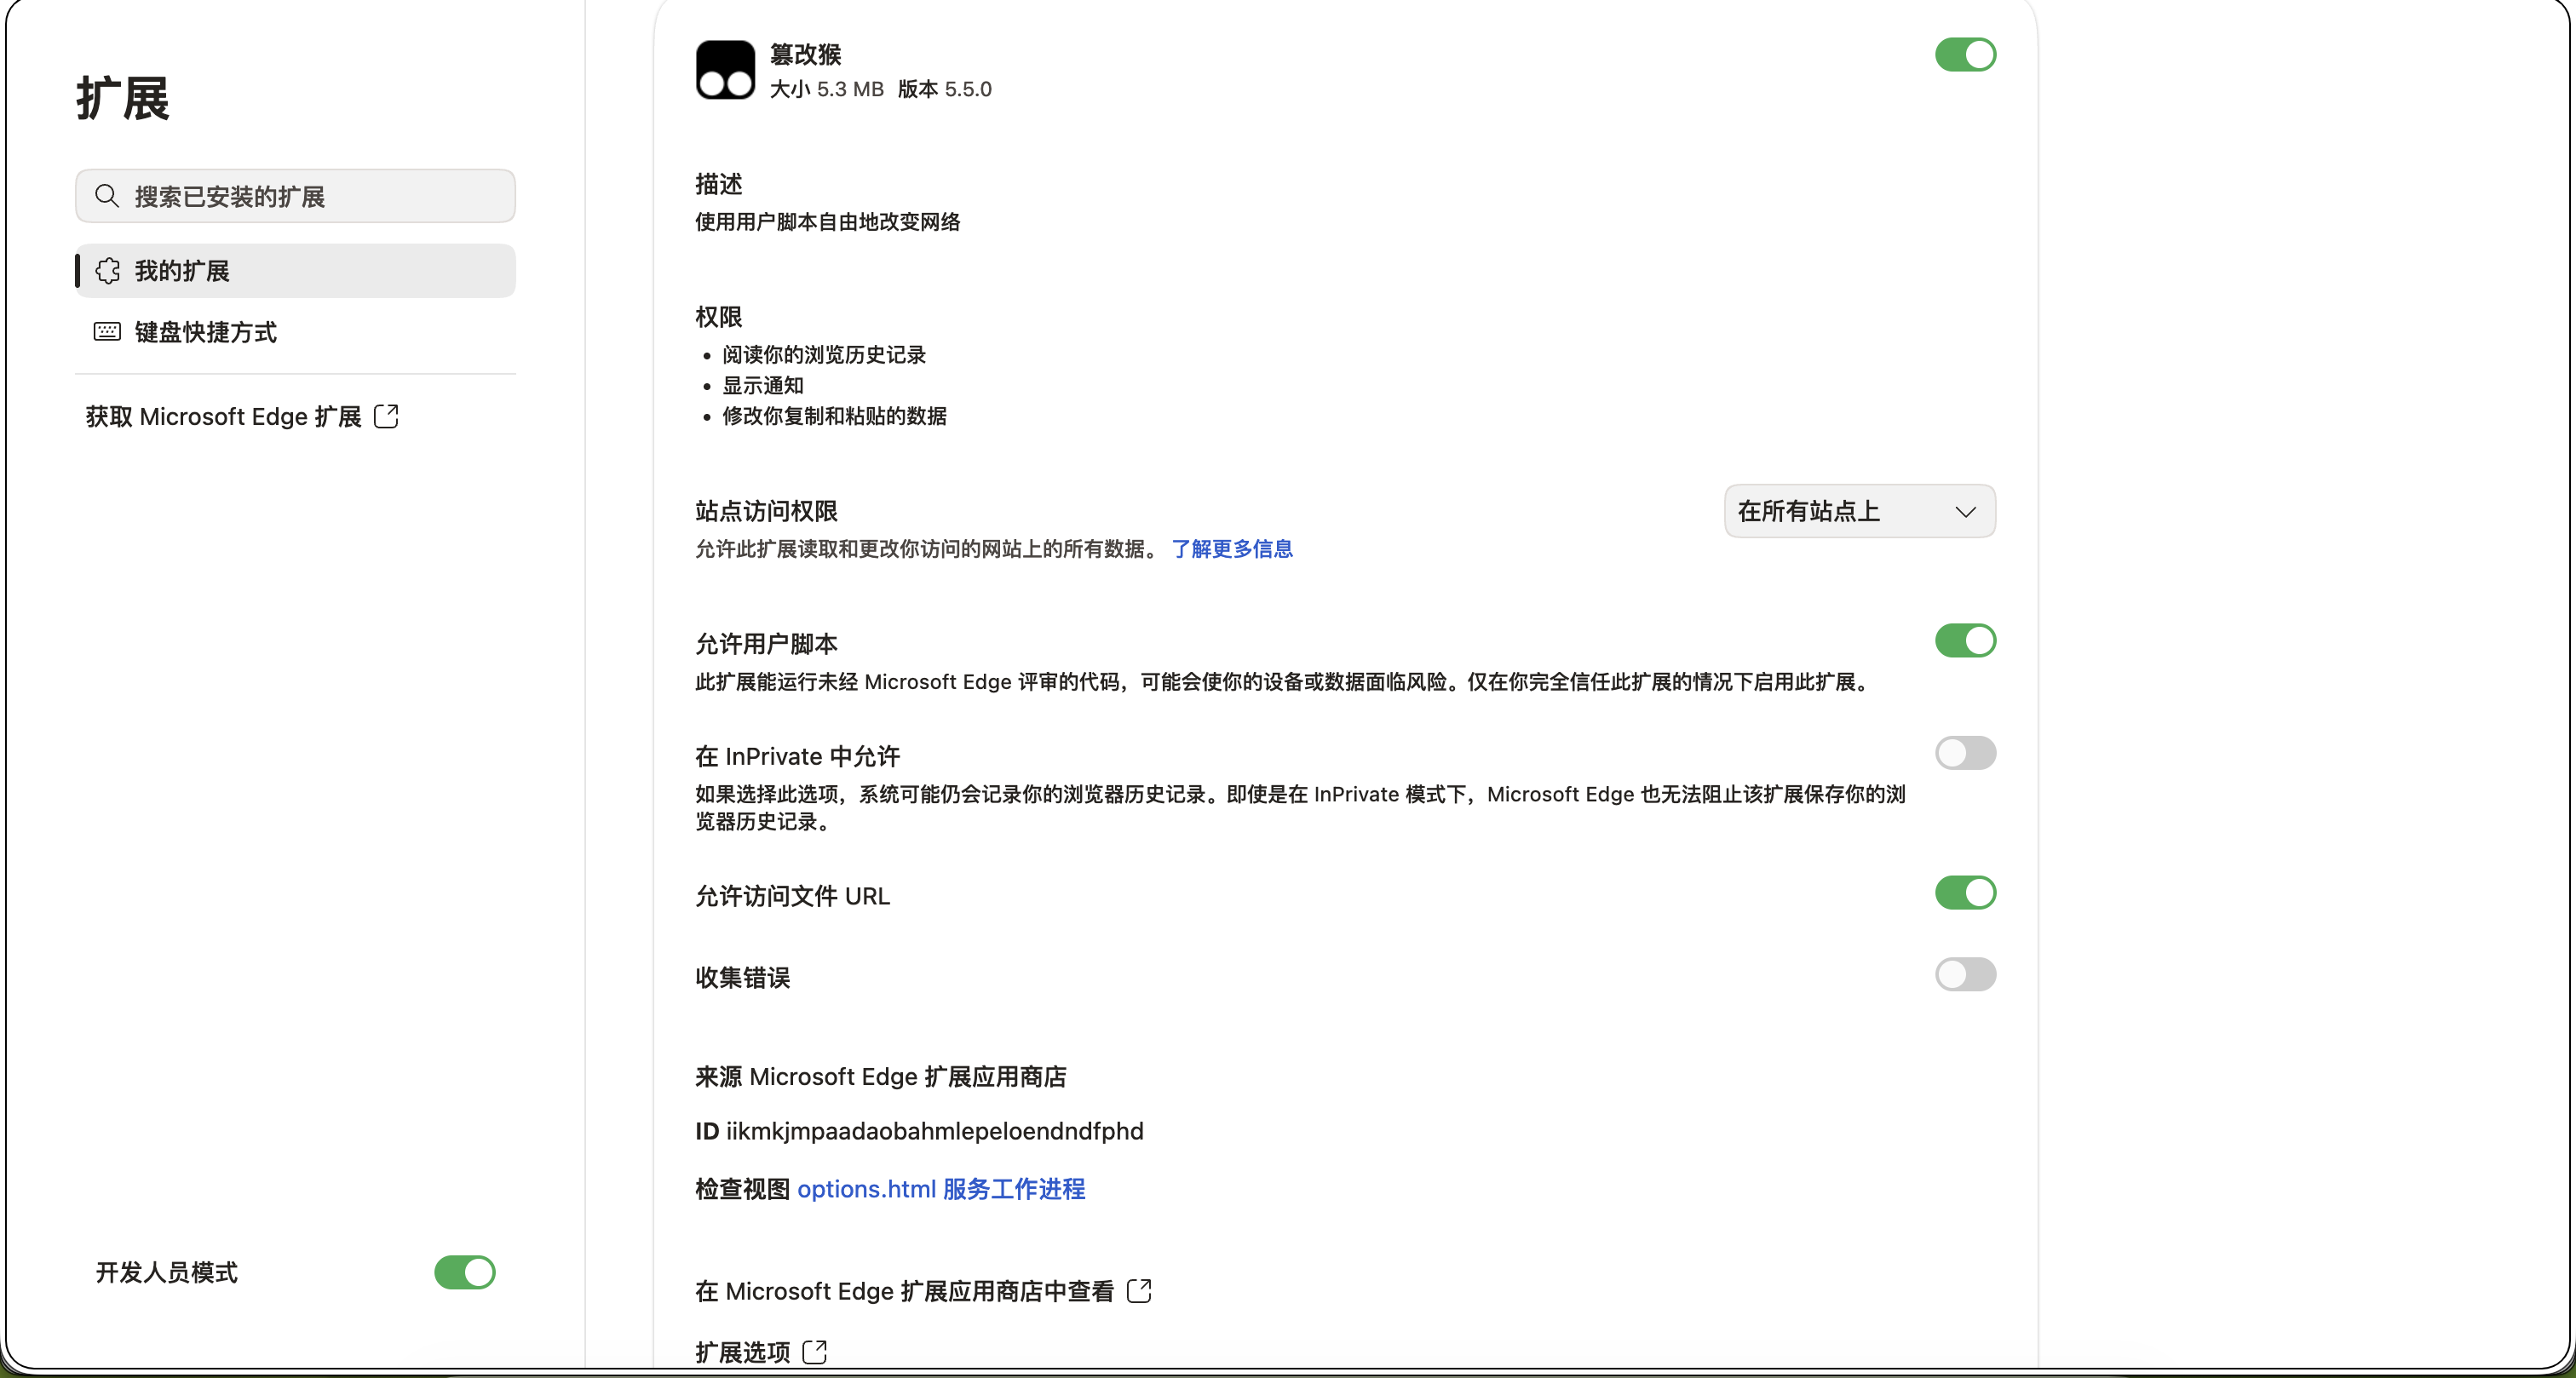
Task: Click the search magnifier icon
Action: pyautogui.click(x=107, y=196)
